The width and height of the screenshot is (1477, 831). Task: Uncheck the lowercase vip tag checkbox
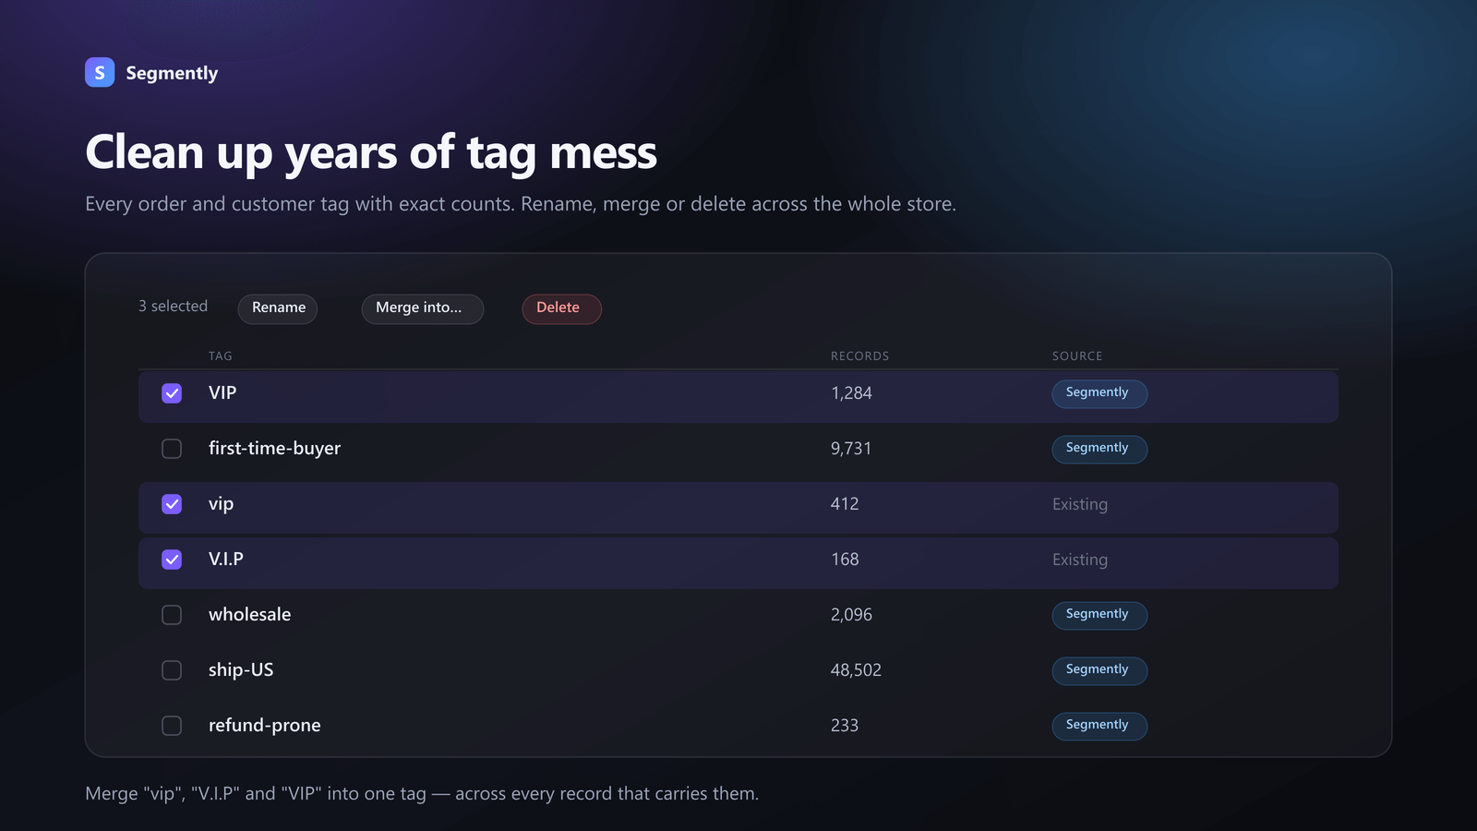pos(172,504)
